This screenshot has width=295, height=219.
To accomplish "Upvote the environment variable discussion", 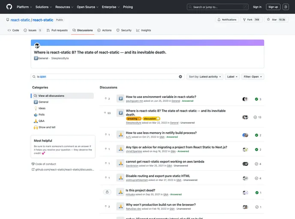I will [107, 98].
